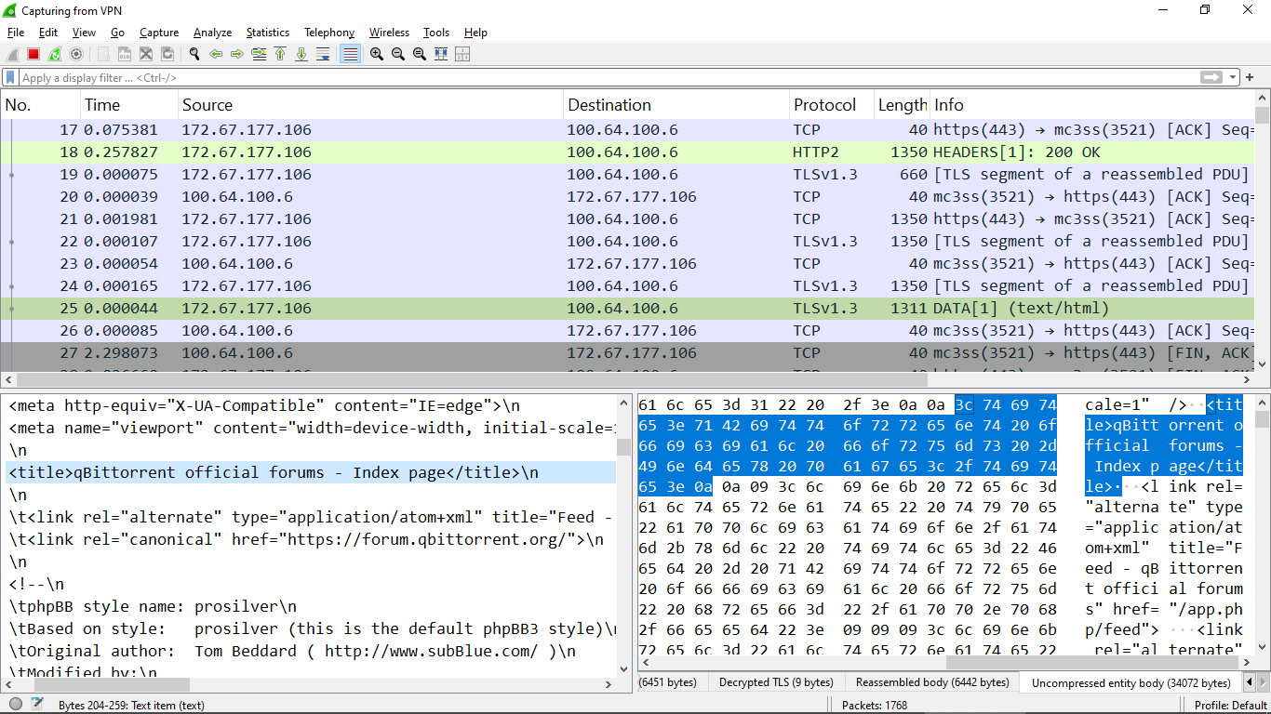The width and height of the screenshot is (1271, 714).
Task: Reset text to normal size
Action: (x=420, y=55)
